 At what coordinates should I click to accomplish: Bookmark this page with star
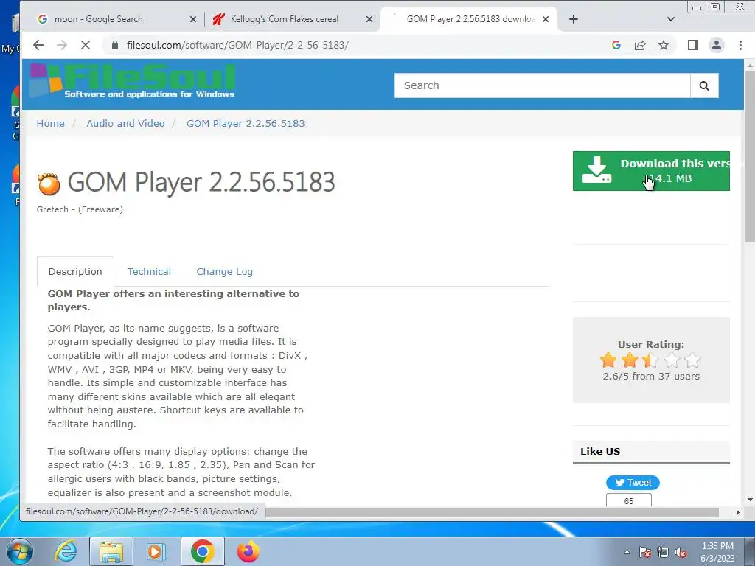tap(664, 45)
